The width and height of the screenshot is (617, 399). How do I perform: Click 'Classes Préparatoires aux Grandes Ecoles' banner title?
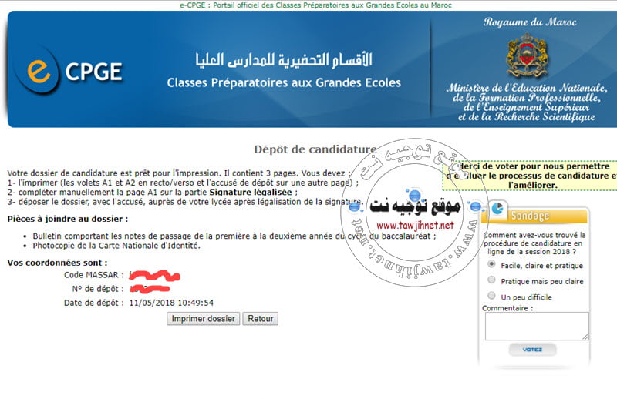[284, 82]
